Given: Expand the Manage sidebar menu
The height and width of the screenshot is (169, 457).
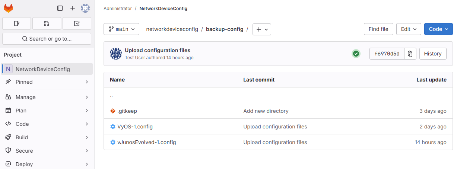Looking at the screenshot, I should click(x=47, y=97).
